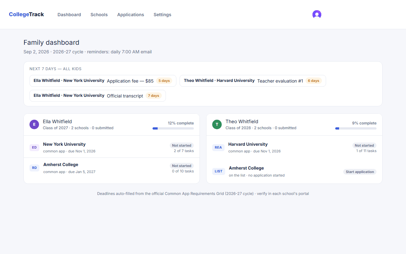Select the Ella Whitfield name heading

[x=57, y=122]
